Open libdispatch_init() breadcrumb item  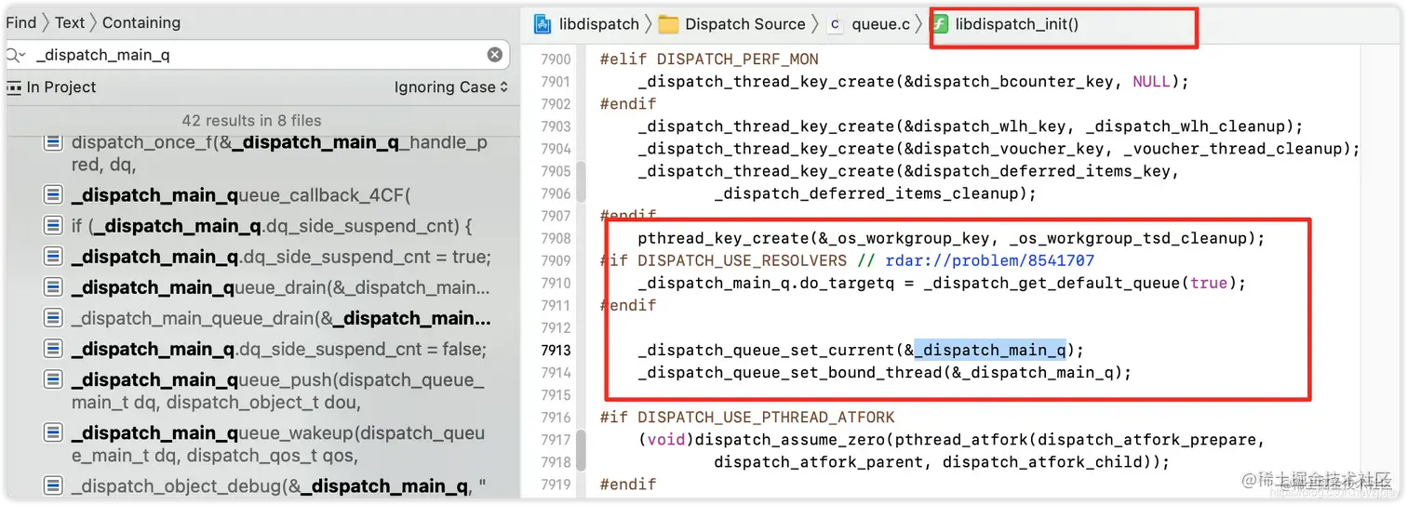[x=1017, y=24]
